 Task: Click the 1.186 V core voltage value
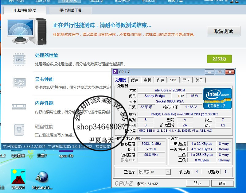click(x=191, y=107)
